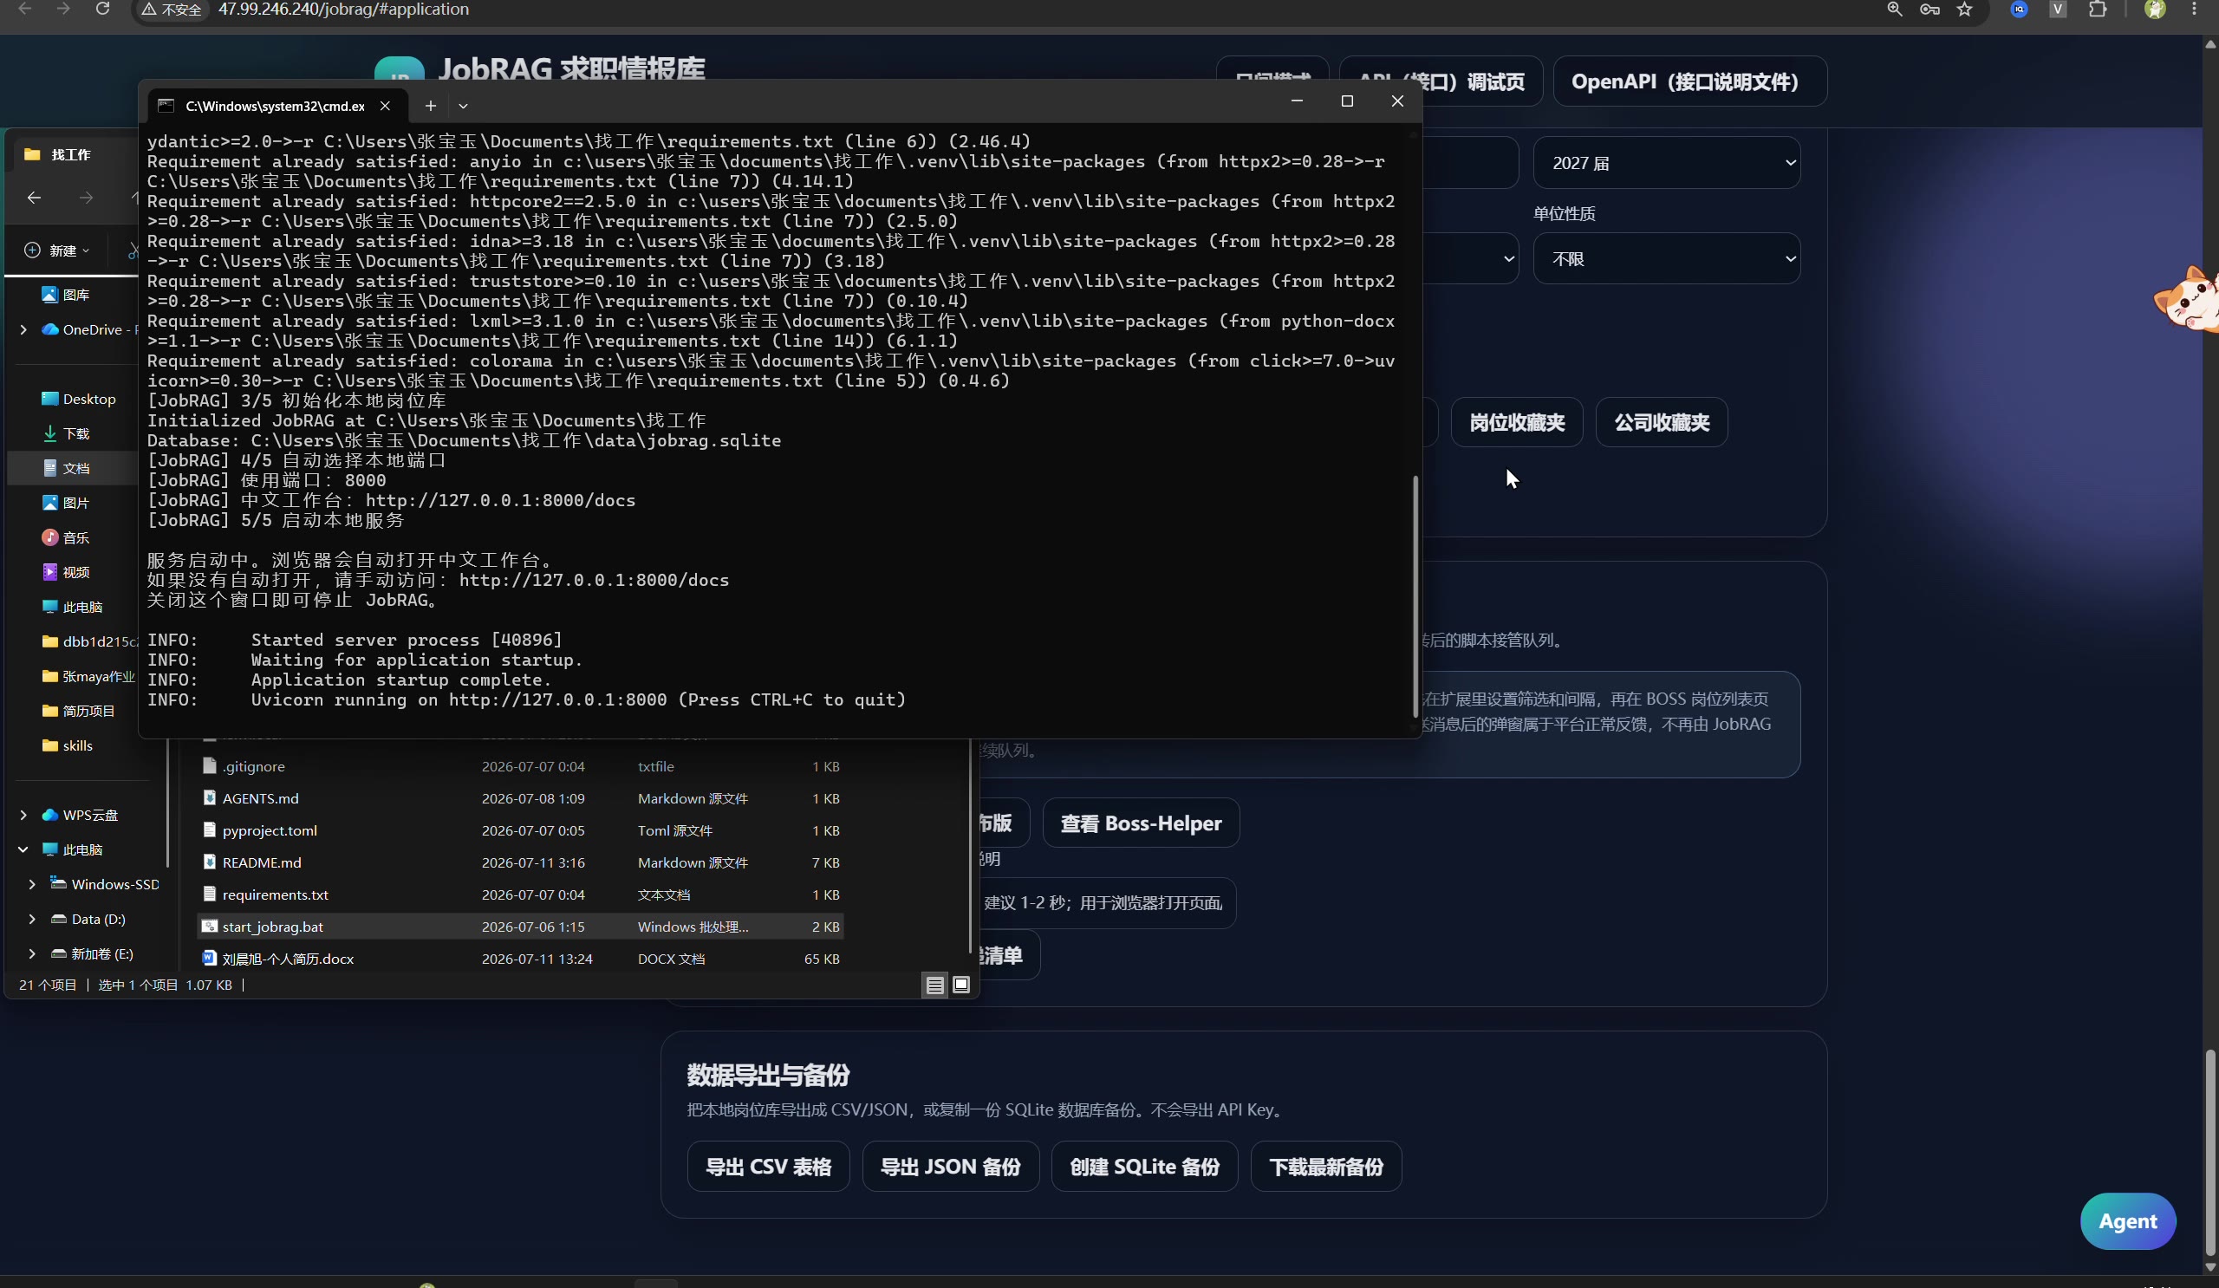The width and height of the screenshot is (2219, 1288).
Task: Switch Explorer to large icons view
Action: [961, 985]
